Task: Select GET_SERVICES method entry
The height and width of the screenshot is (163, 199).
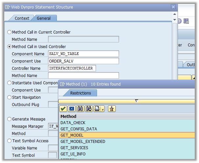Action: [127, 148]
